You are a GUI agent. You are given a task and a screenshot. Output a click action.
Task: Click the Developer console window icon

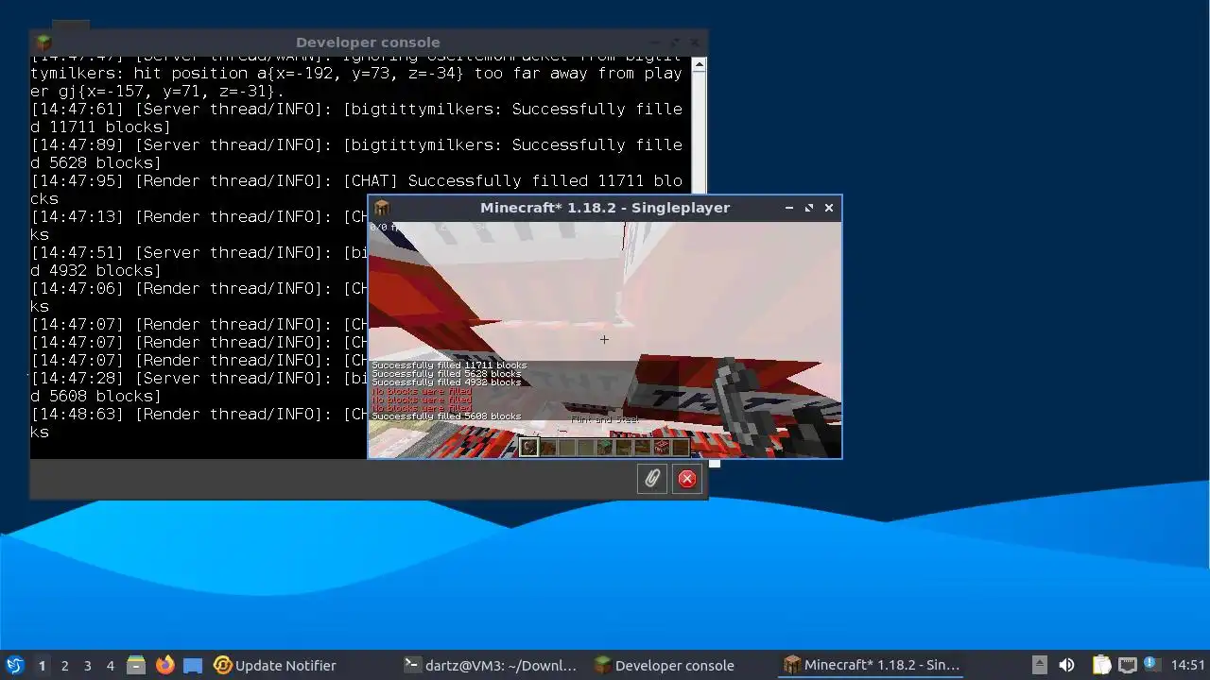coord(43,42)
